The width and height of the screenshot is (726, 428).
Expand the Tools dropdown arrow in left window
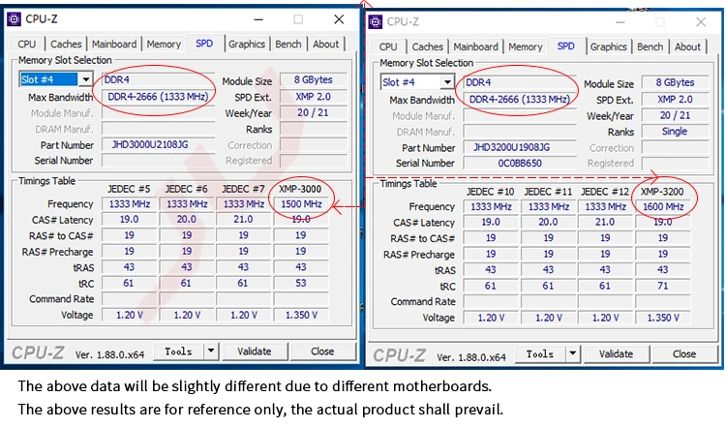tap(211, 352)
